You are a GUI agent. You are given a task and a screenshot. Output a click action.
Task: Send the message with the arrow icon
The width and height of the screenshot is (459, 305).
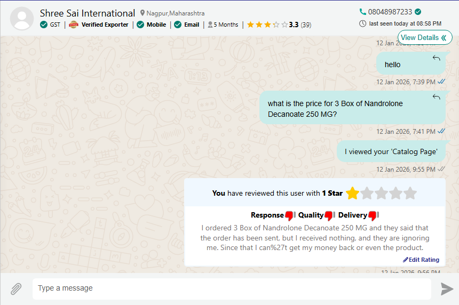click(447, 289)
